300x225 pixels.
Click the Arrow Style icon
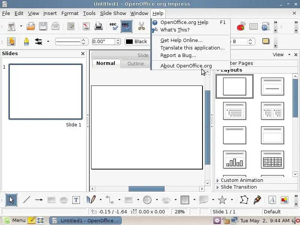39,42
